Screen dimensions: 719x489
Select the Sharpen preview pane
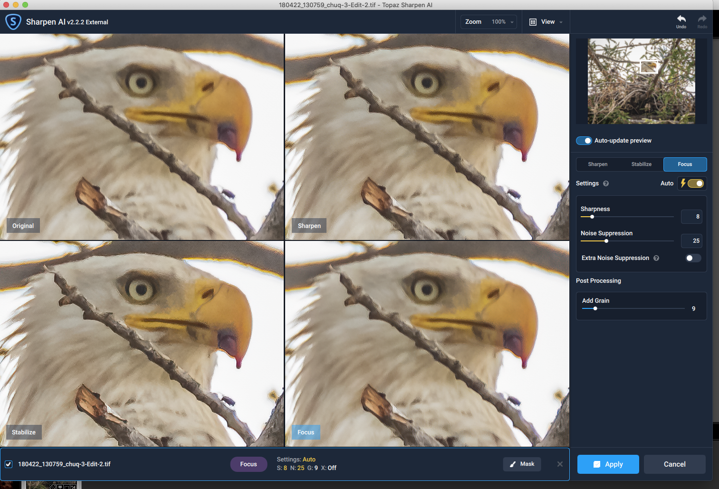427,136
